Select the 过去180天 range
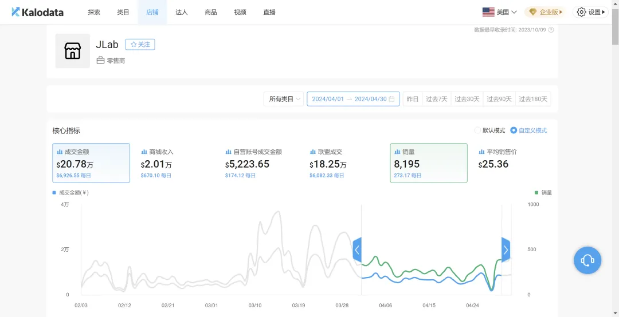619x317 pixels. (533, 99)
